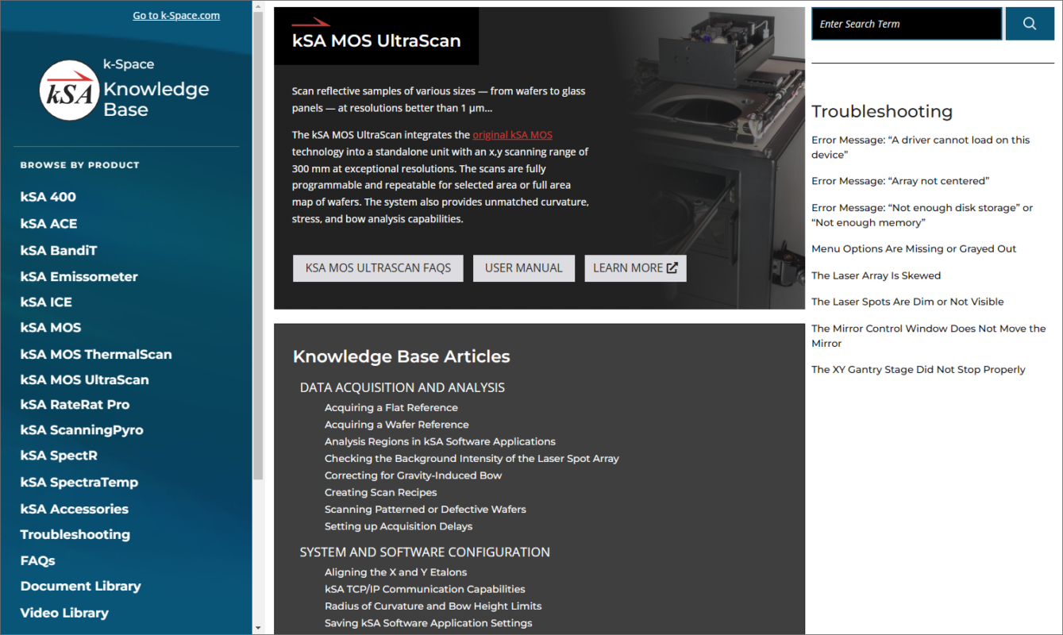Follow the 'Go to k-Space.com' link
The height and width of the screenshot is (635, 1063).
pos(175,14)
